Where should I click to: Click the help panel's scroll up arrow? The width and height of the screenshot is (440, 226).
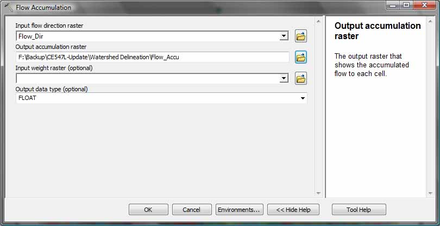pyautogui.click(x=430, y=21)
